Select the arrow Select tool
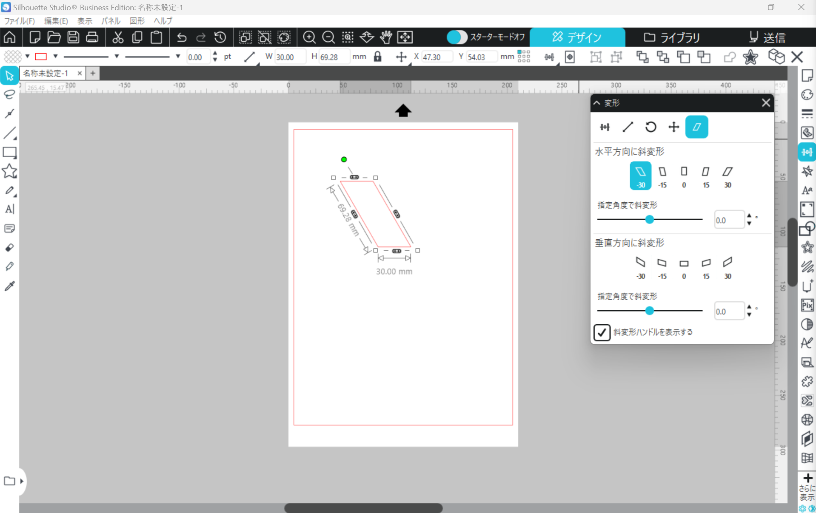Screen dimensions: 816x513 pyautogui.click(x=9, y=76)
